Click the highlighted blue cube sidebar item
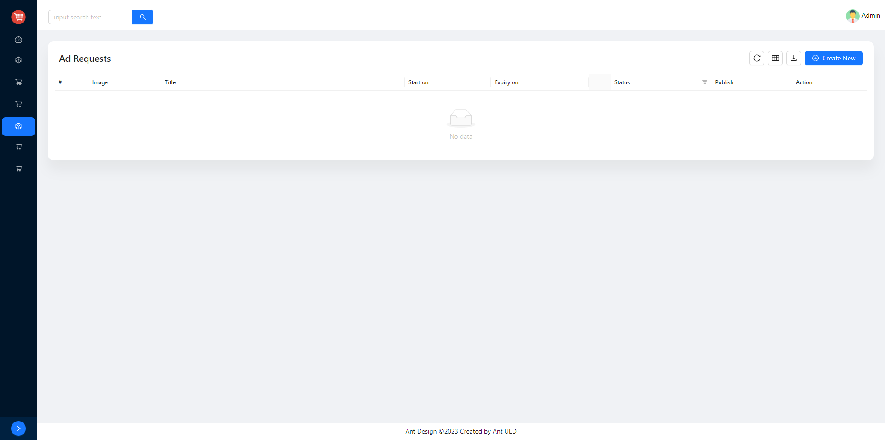885x440 pixels. point(18,126)
